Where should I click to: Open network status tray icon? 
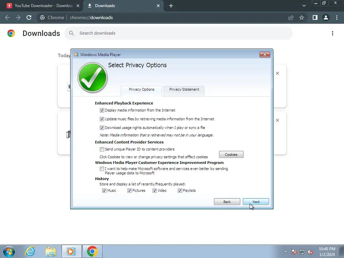click(x=302, y=252)
